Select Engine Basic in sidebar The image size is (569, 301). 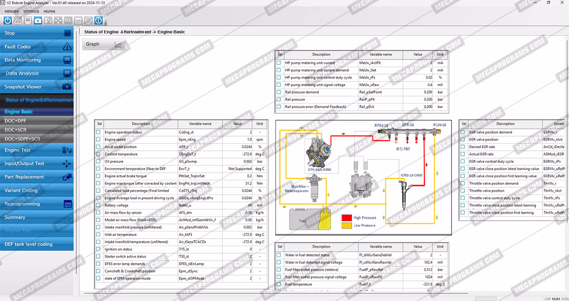37,112
